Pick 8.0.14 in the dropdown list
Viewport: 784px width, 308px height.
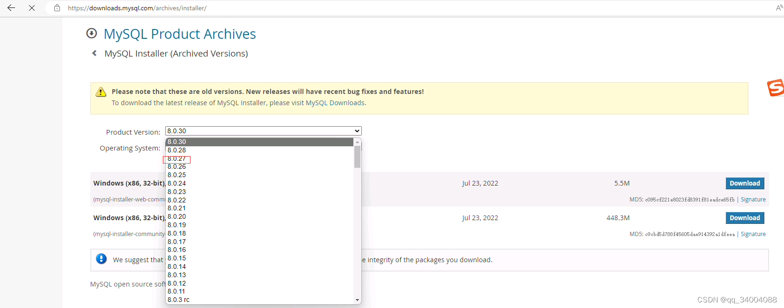point(260,266)
